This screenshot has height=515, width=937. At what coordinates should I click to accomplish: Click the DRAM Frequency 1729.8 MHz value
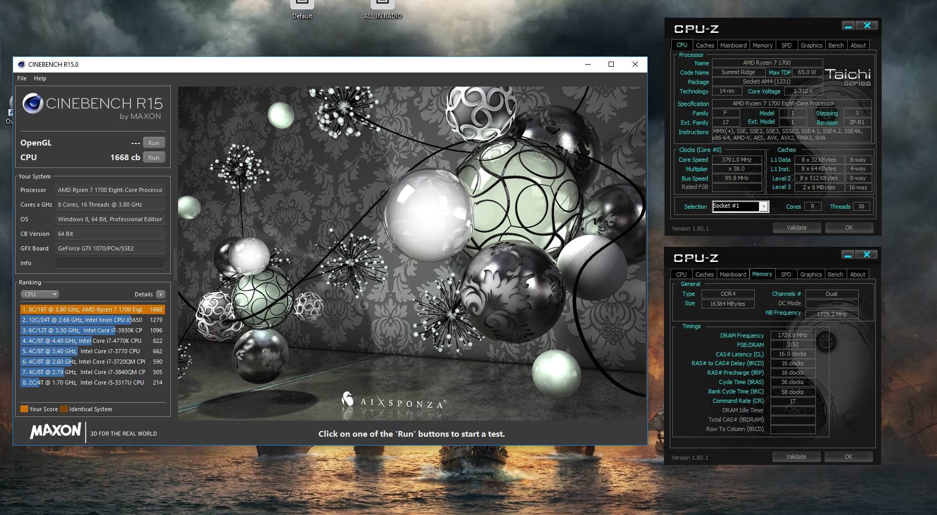tap(792, 335)
